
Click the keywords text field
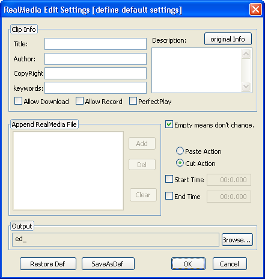pos(96,88)
